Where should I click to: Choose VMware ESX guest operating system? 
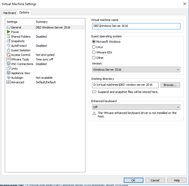(x=94, y=52)
